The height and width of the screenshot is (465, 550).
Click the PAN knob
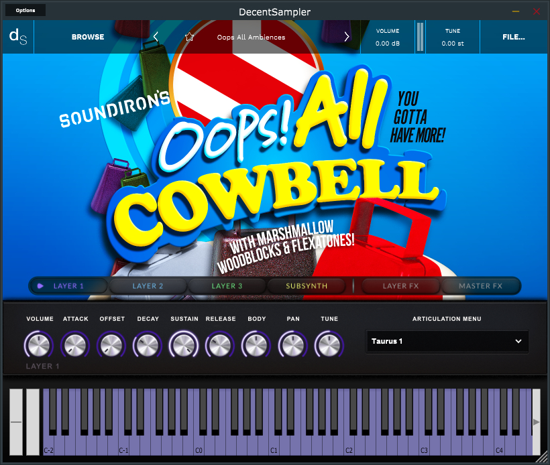pyautogui.click(x=292, y=345)
